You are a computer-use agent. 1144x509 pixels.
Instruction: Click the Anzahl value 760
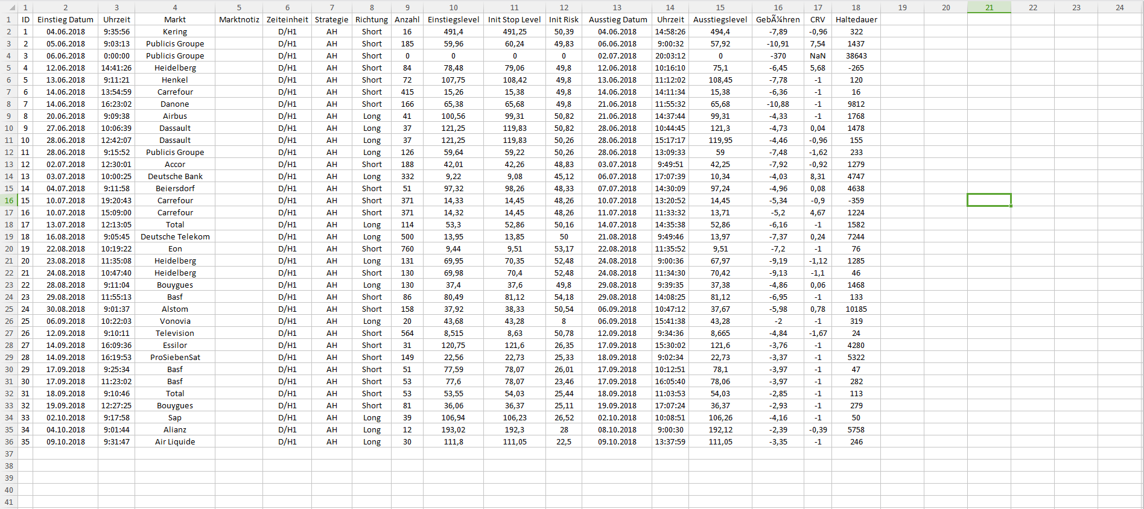(x=407, y=248)
